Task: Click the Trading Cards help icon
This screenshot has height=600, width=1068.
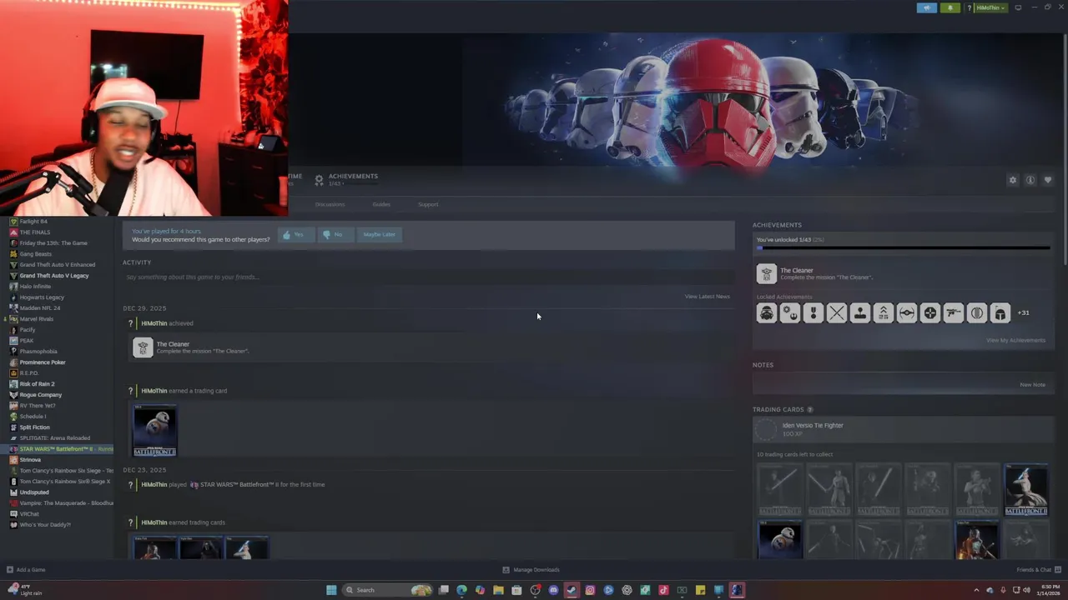Action: pyautogui.click(x=810, y=410)
